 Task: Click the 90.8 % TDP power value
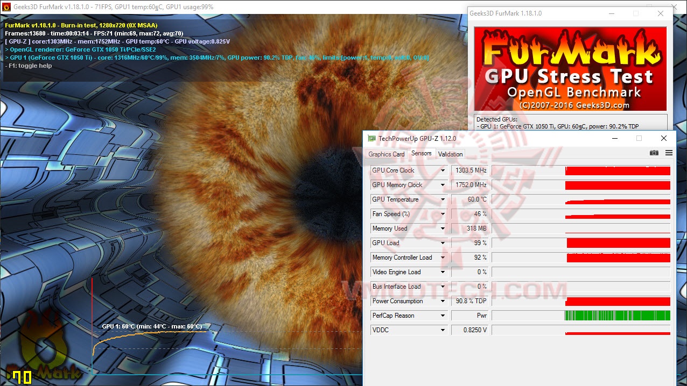point(470,301)
